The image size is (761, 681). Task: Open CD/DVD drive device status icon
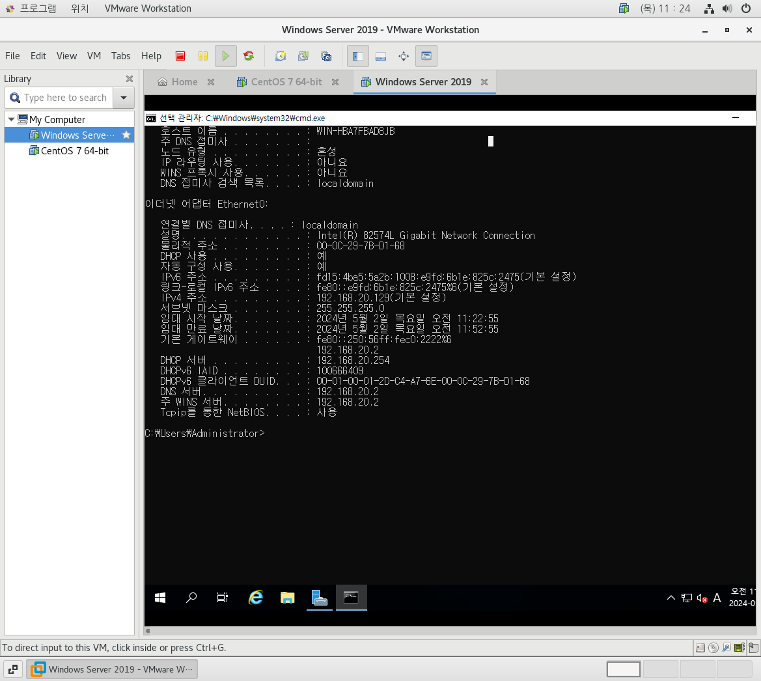click(713, 648)
